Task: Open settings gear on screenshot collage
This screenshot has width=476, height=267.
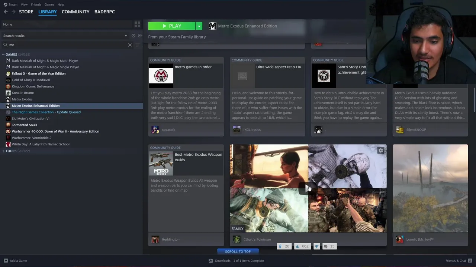Action: [x=380, y=150]
